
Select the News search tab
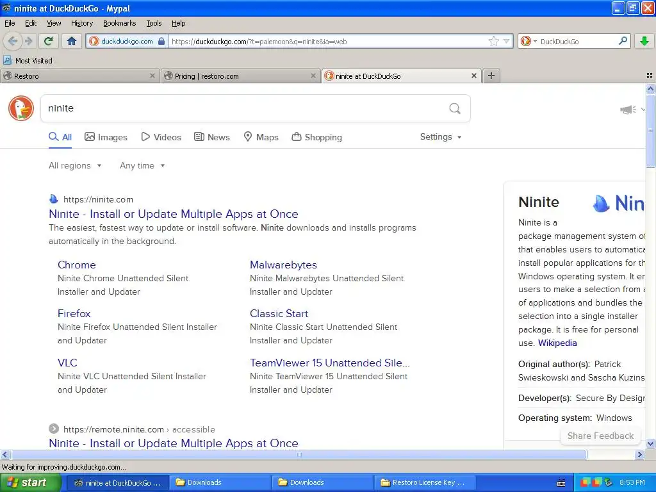pos(211,137)
